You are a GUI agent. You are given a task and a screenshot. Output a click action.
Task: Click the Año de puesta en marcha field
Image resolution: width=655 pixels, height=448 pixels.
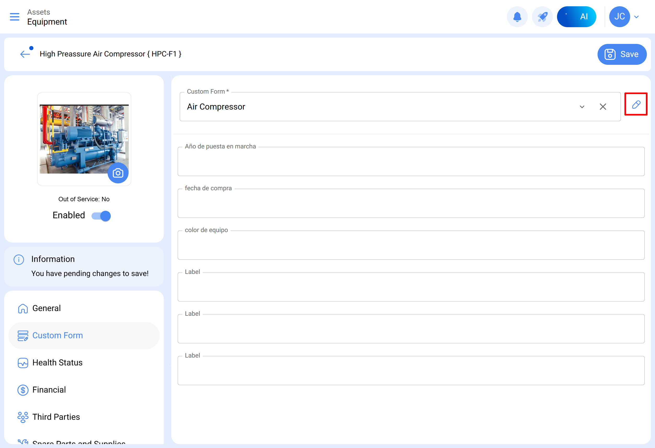(411, 162)
